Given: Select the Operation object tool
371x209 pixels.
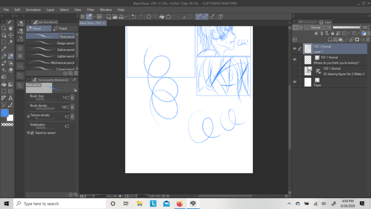Looking at the screenshot, I should point(4,35).
